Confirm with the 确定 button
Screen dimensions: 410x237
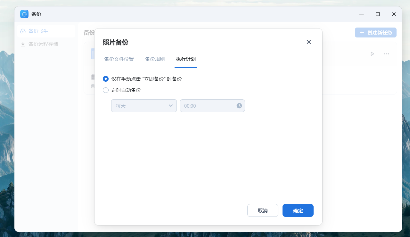click(x=298, y=210)
